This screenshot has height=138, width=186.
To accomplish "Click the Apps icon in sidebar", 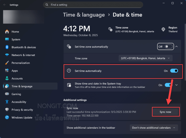I will pos(7,71).
